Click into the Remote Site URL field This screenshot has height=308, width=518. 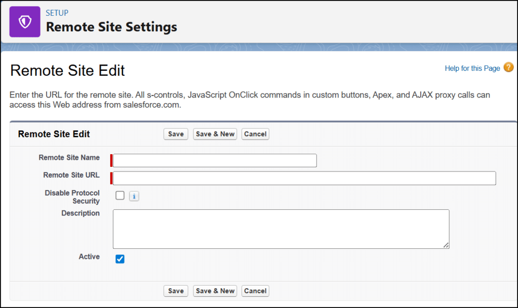(x=304, y=178)
